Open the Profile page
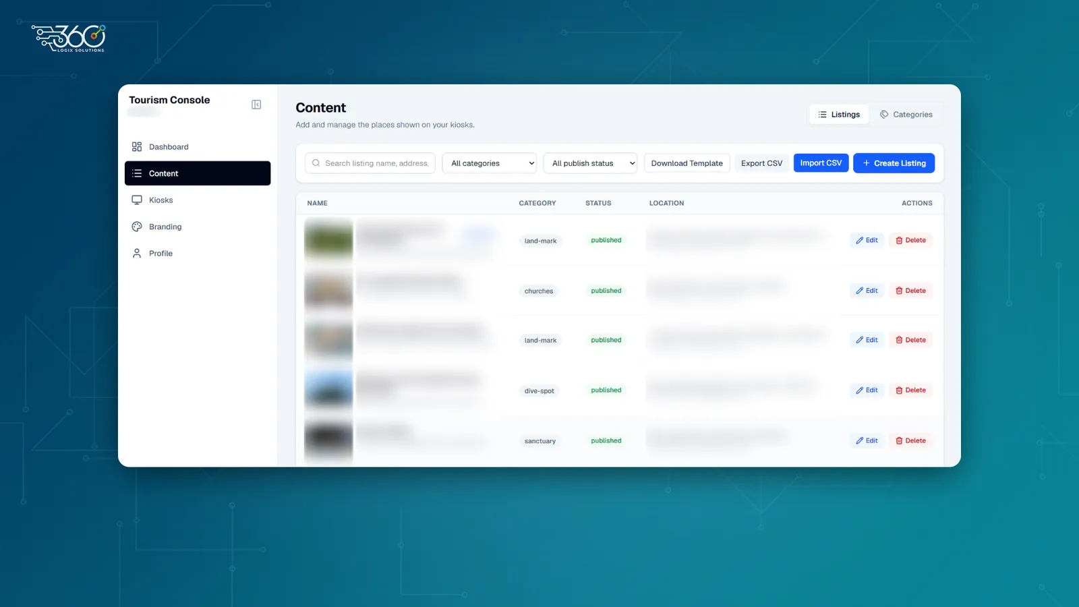1079x607 pixels. click(198, 254)
